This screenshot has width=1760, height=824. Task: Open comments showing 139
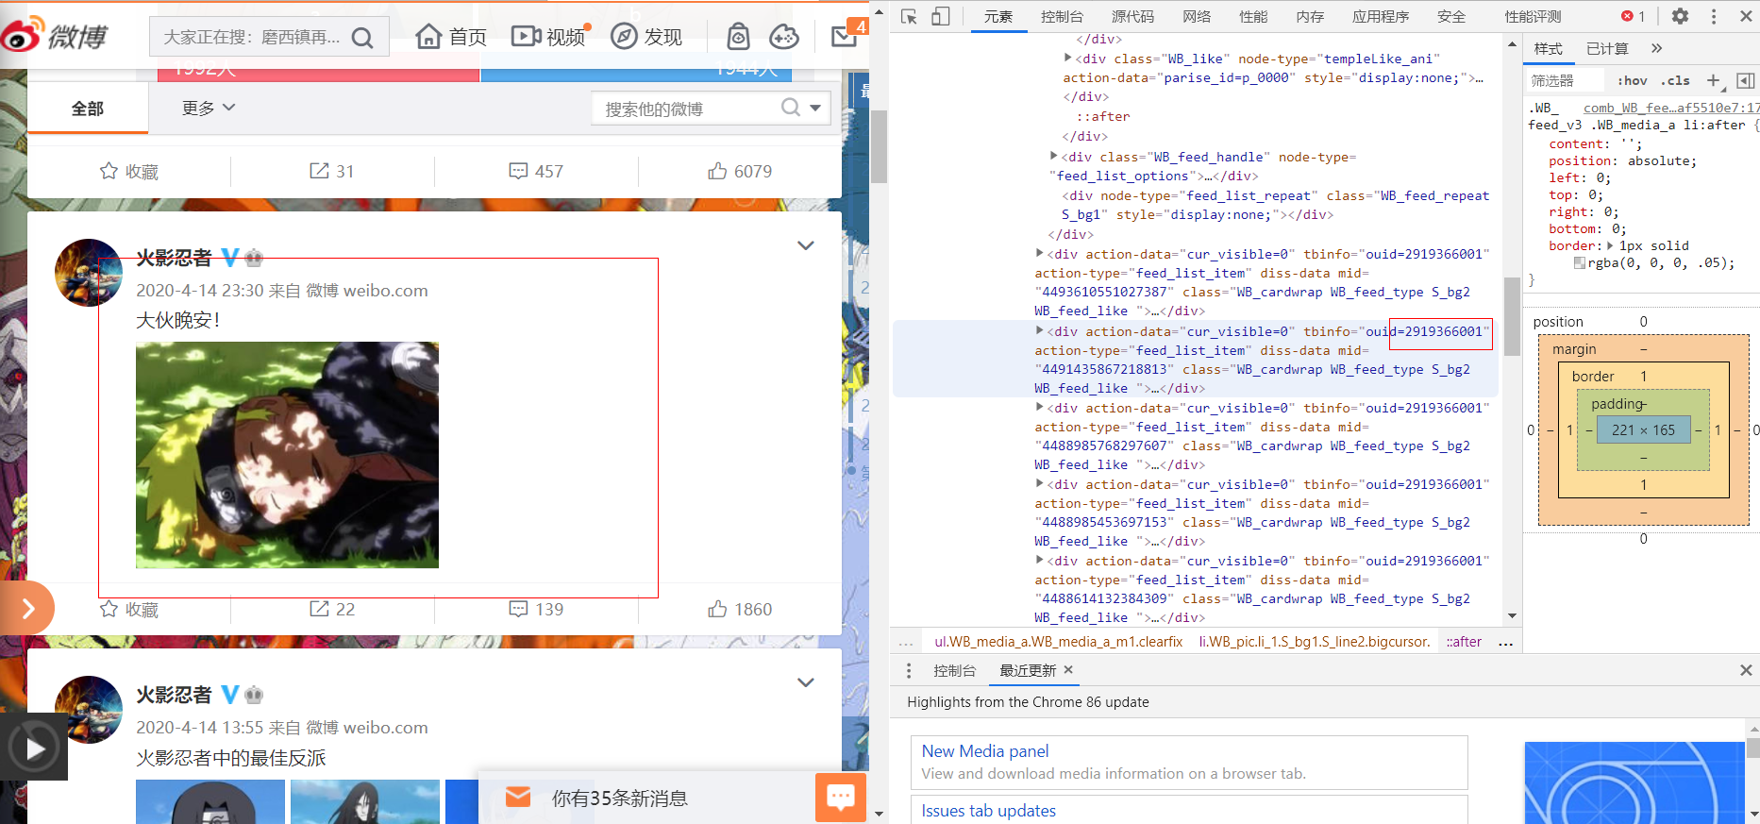coord(536,609)
